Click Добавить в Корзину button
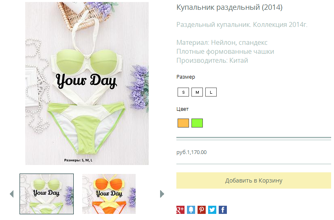The width and height of the screenshot is (334, 220). (254, 180)
